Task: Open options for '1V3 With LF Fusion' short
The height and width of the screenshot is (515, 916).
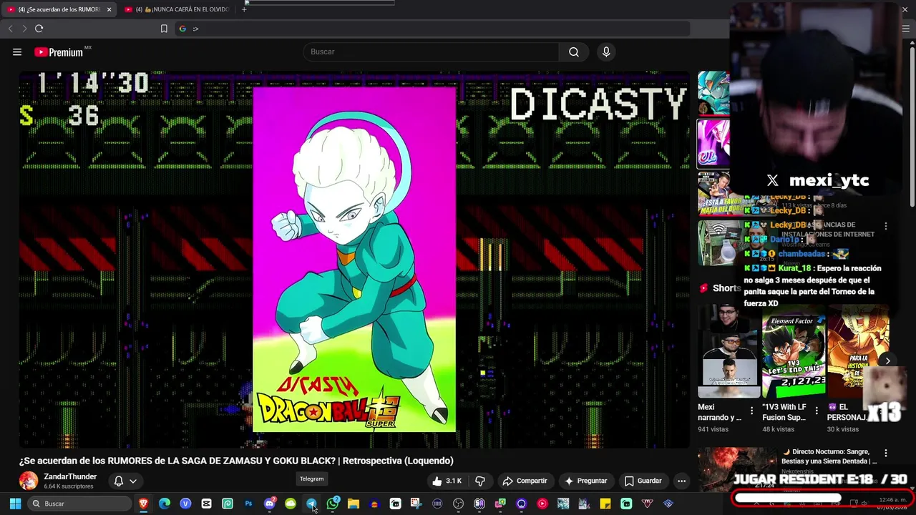Action: pos(817,411)
